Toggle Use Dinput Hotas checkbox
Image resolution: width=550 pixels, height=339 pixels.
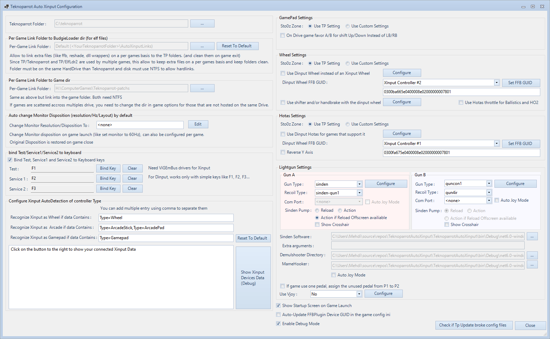coord(283,134)
